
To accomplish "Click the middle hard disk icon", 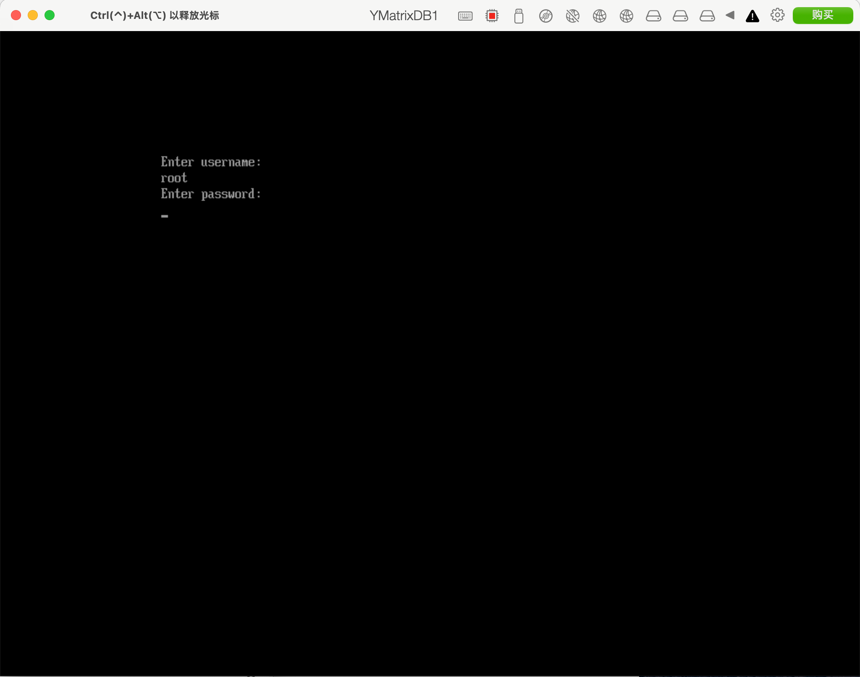I will (x=680, y=16).
